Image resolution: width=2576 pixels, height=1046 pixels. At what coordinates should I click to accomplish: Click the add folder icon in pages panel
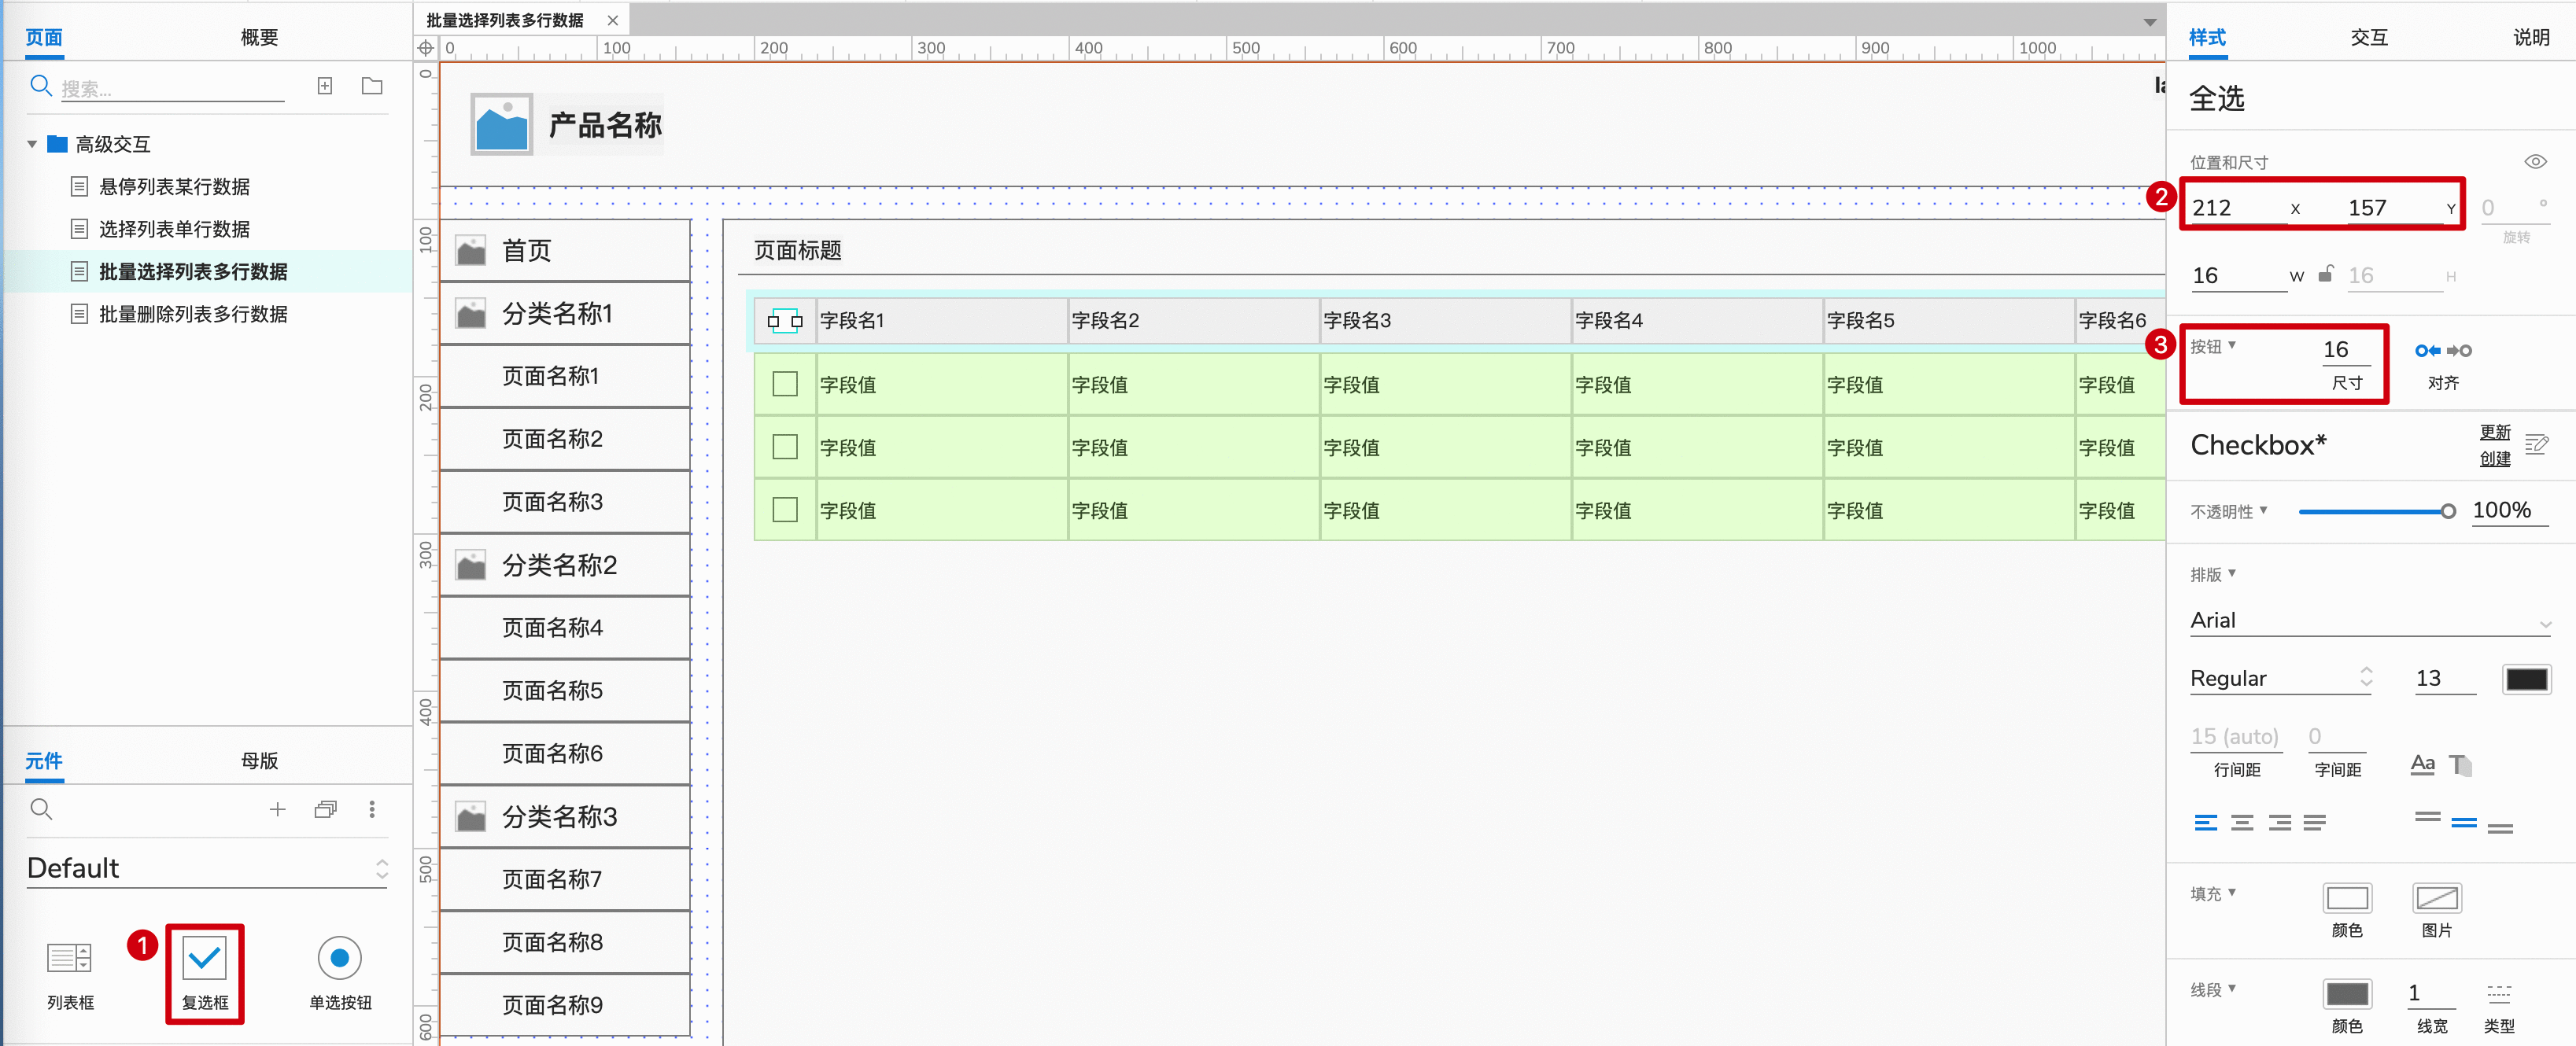coord(372,86)
